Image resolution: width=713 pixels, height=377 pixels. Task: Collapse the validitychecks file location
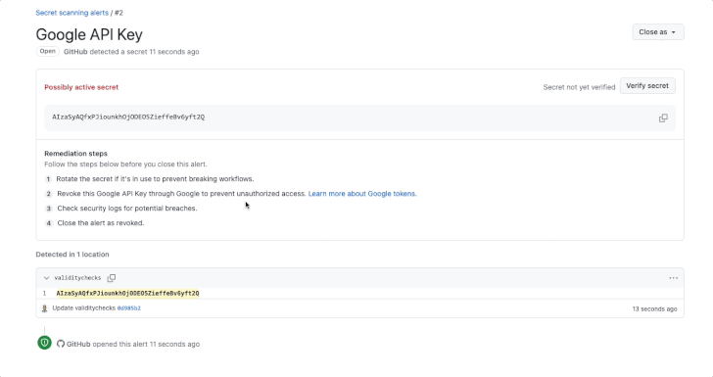coord(46,278)
